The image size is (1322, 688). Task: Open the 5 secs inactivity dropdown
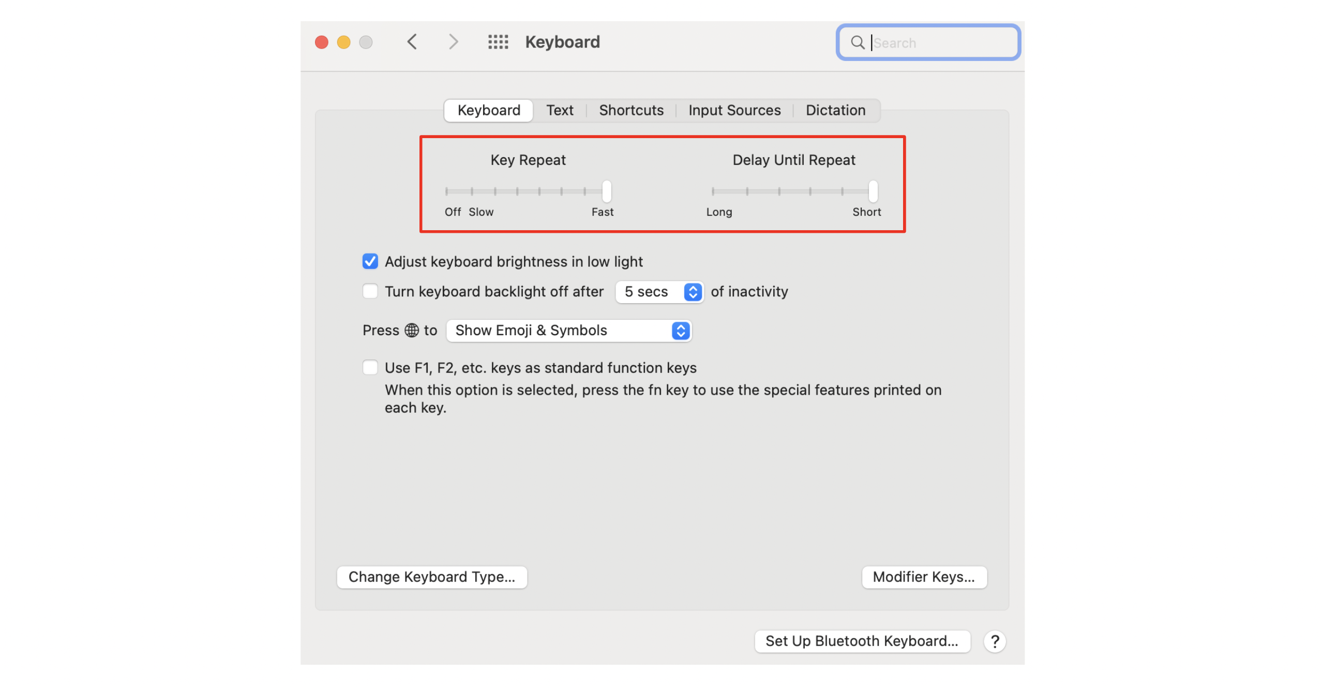659,292
